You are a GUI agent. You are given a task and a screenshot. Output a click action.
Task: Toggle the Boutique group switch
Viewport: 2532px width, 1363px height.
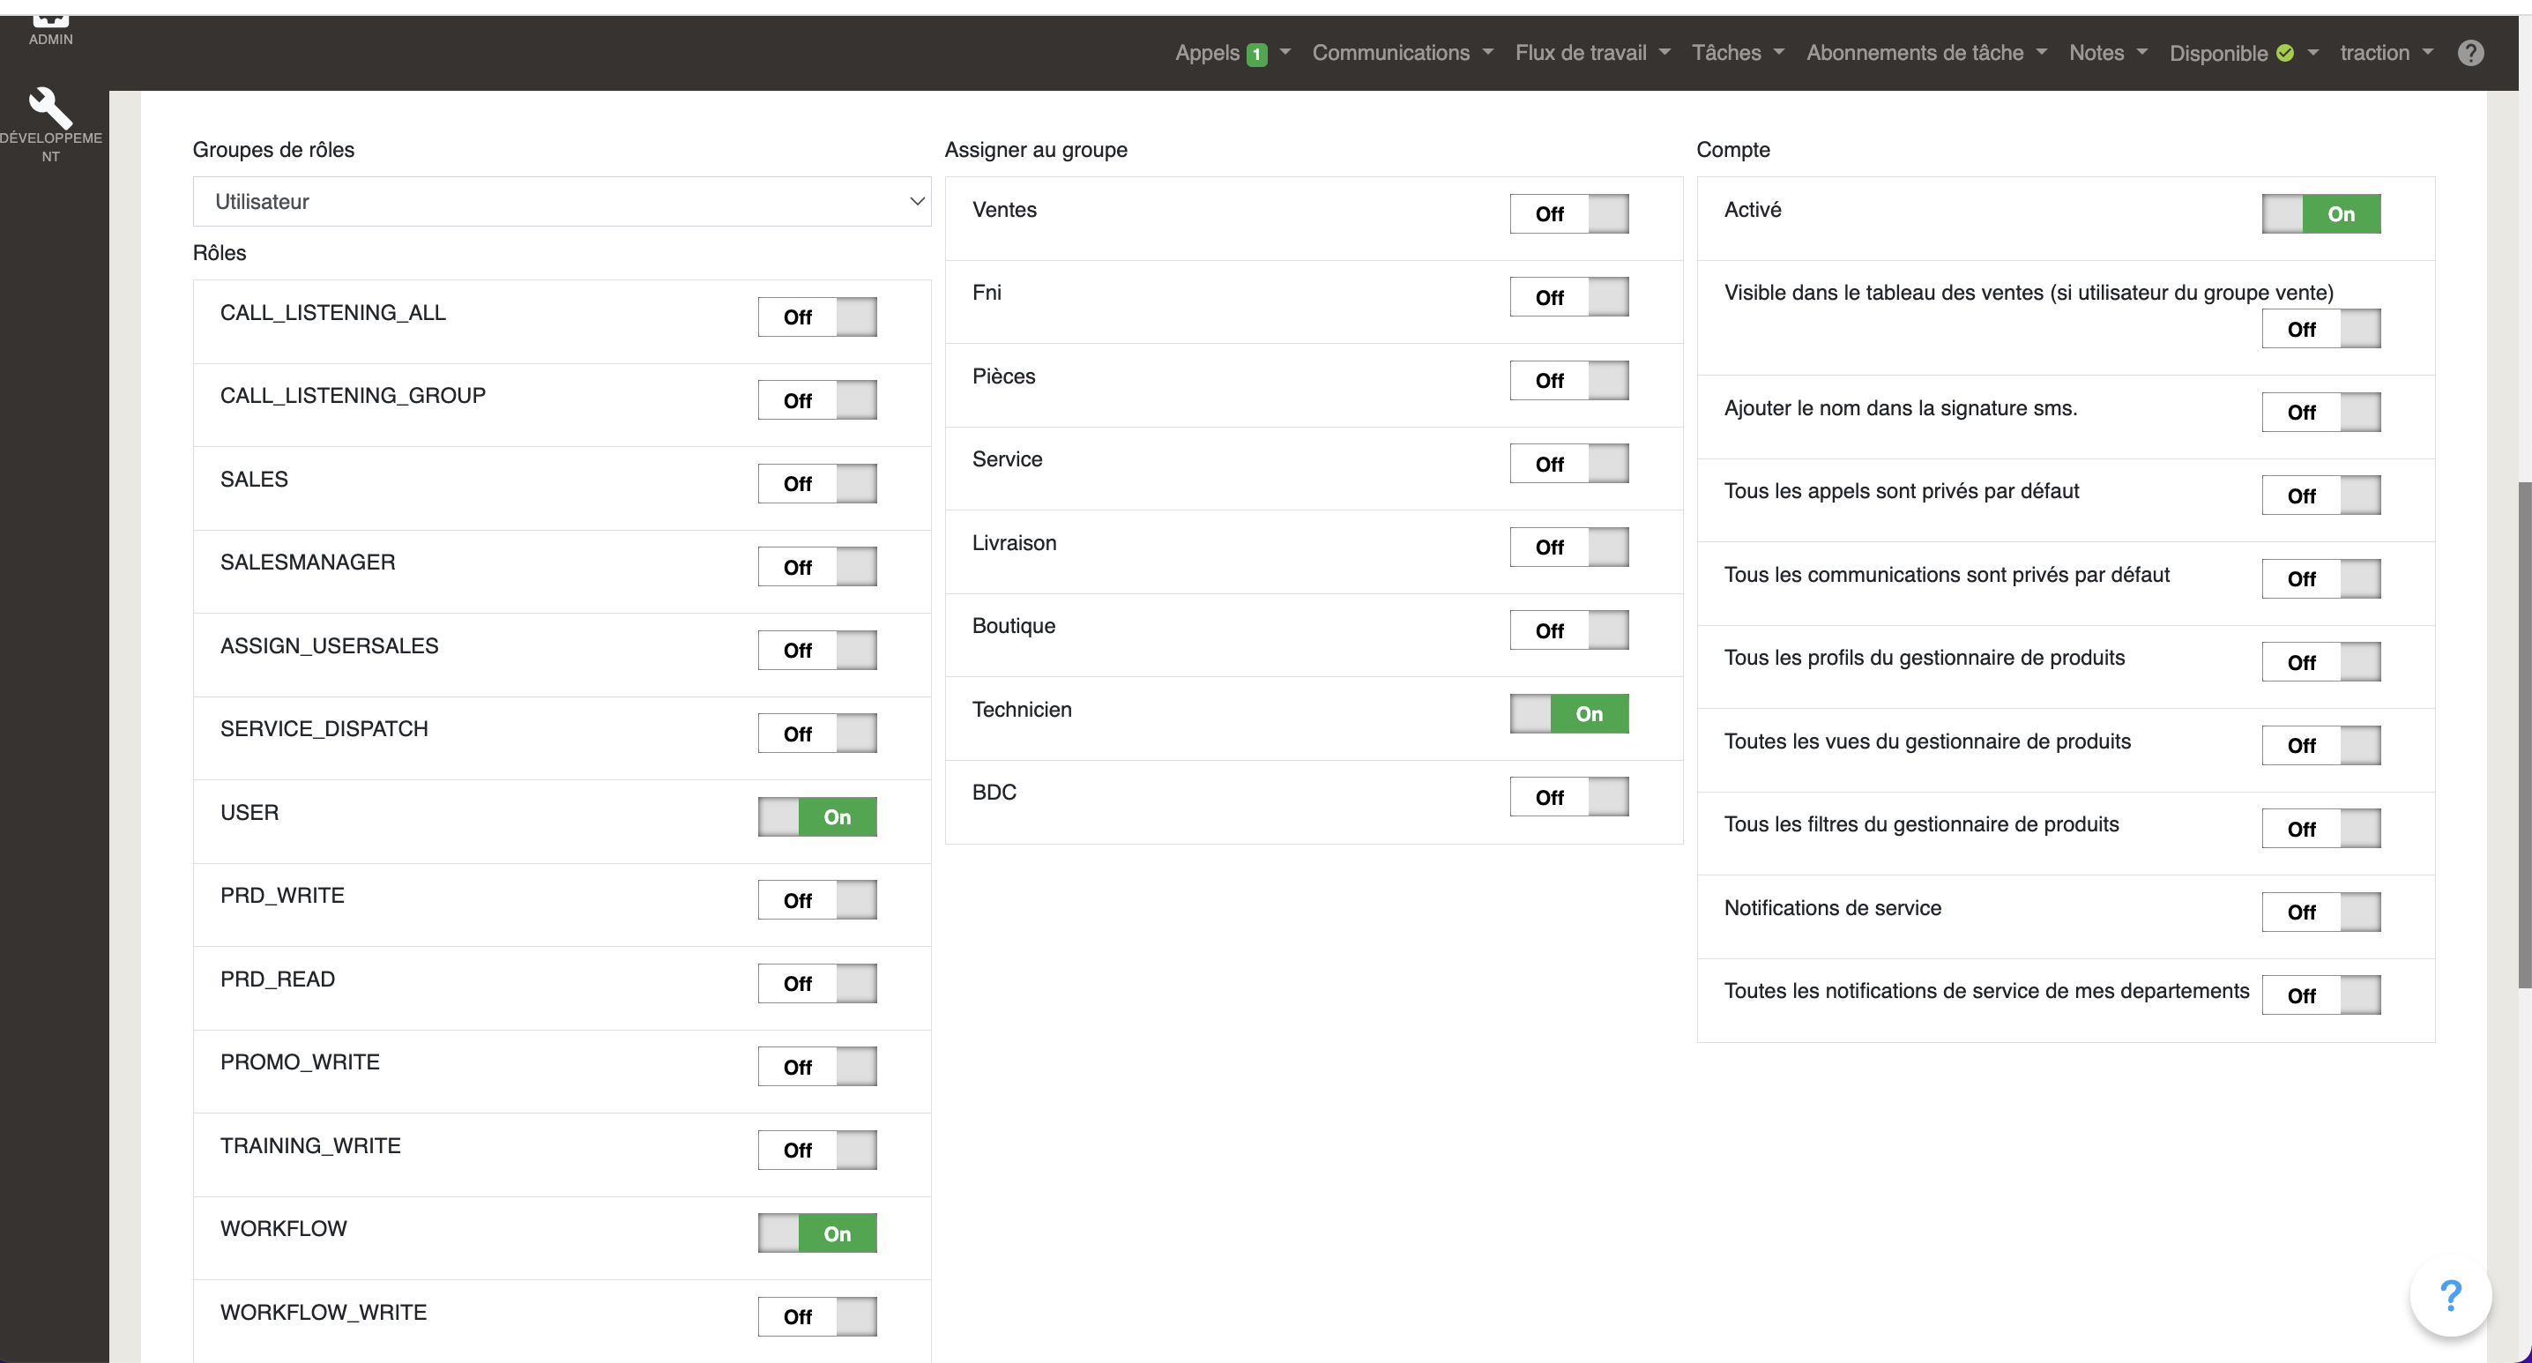[x=1568, y=629]
